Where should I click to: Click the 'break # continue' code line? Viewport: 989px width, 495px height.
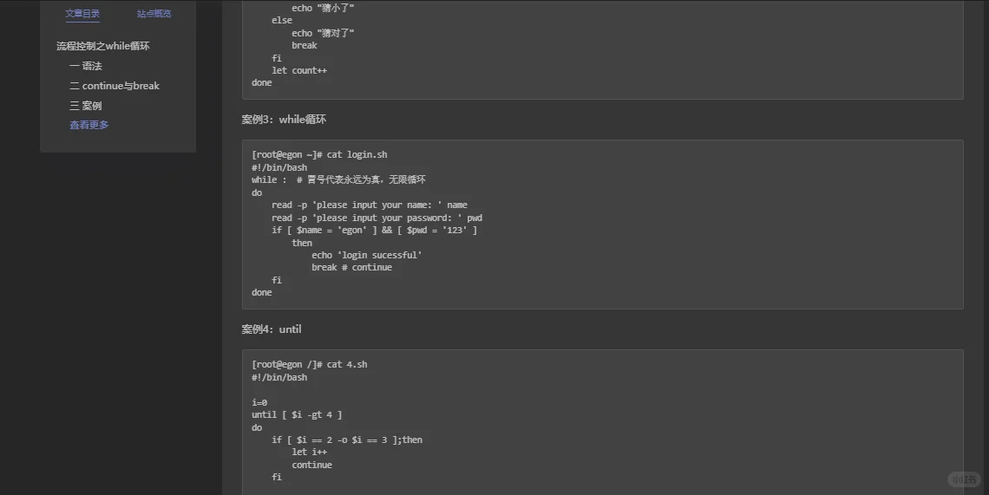coord(352,267)
